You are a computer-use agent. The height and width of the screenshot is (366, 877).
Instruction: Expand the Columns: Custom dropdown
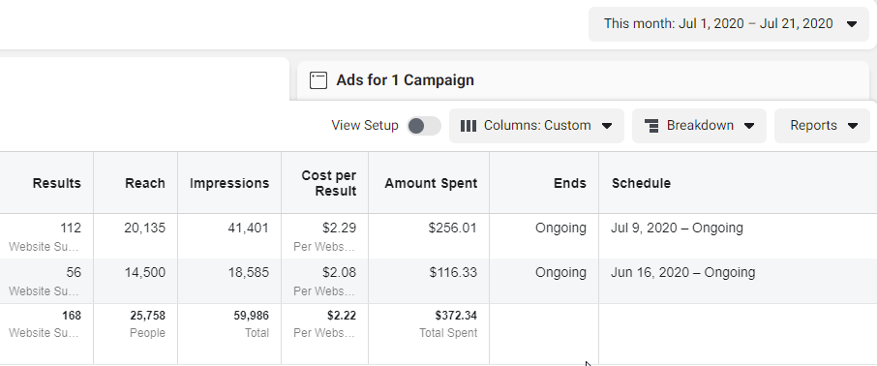coord(536,126)
